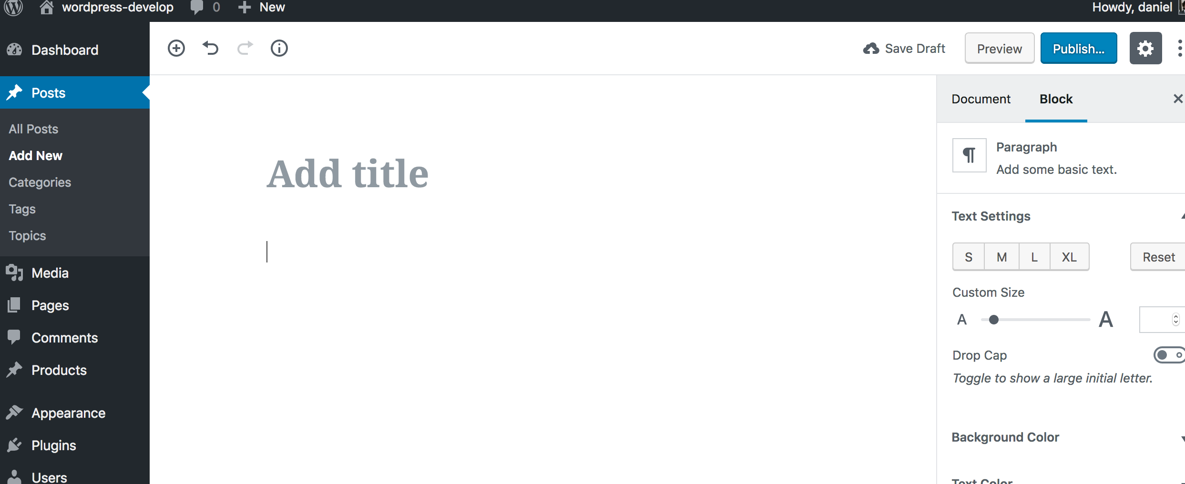Collapse the Text Settings section

1183,216
